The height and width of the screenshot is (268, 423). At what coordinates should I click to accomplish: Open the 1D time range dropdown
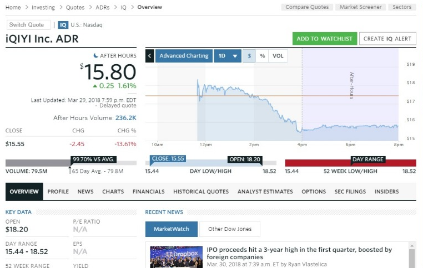pos(228,56)
